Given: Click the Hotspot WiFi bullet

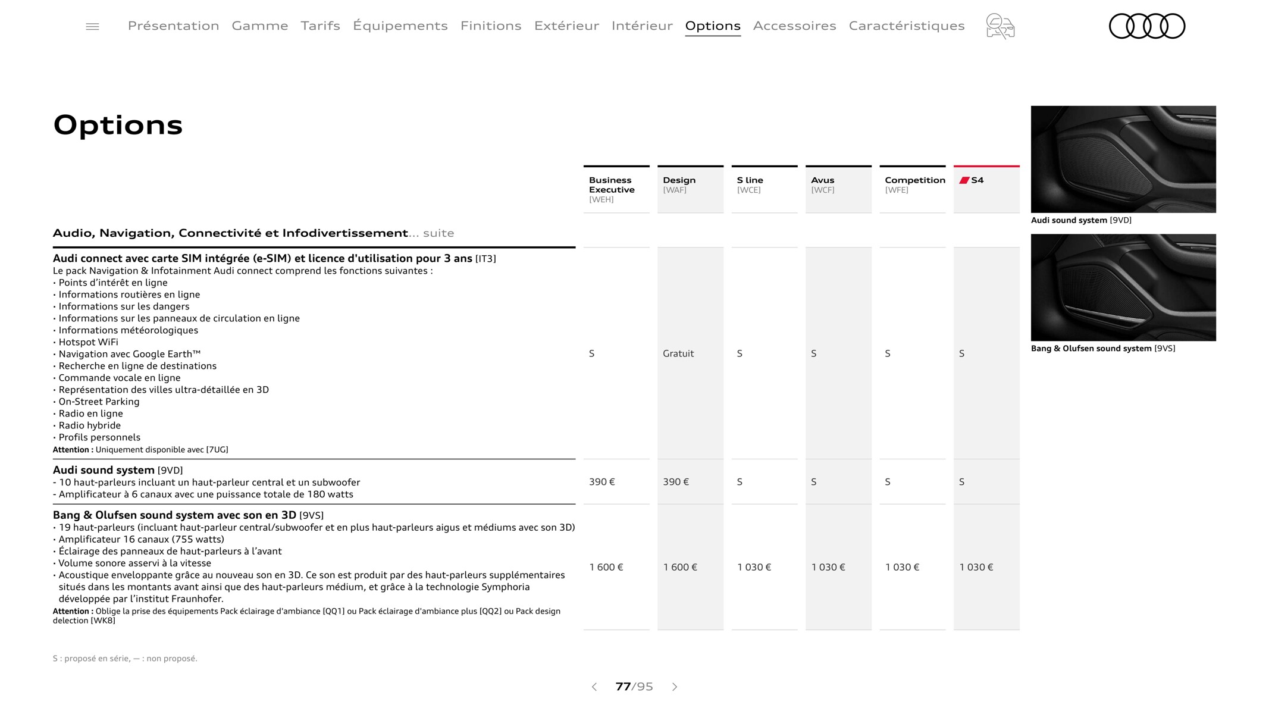Looking at the screenshot, I should 86,342.
